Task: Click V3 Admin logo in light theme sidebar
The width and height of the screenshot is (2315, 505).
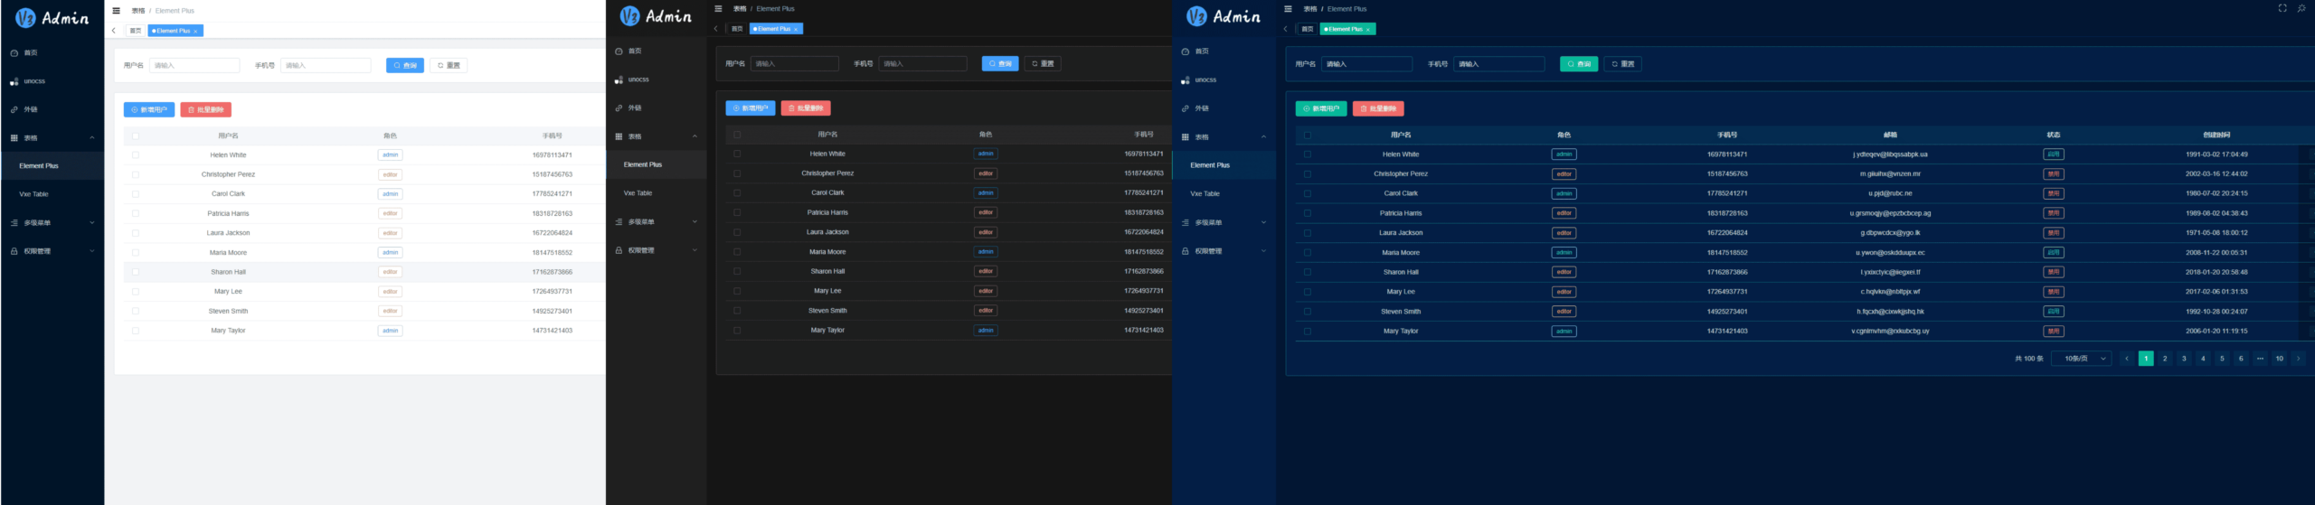Action: [52, 18]
